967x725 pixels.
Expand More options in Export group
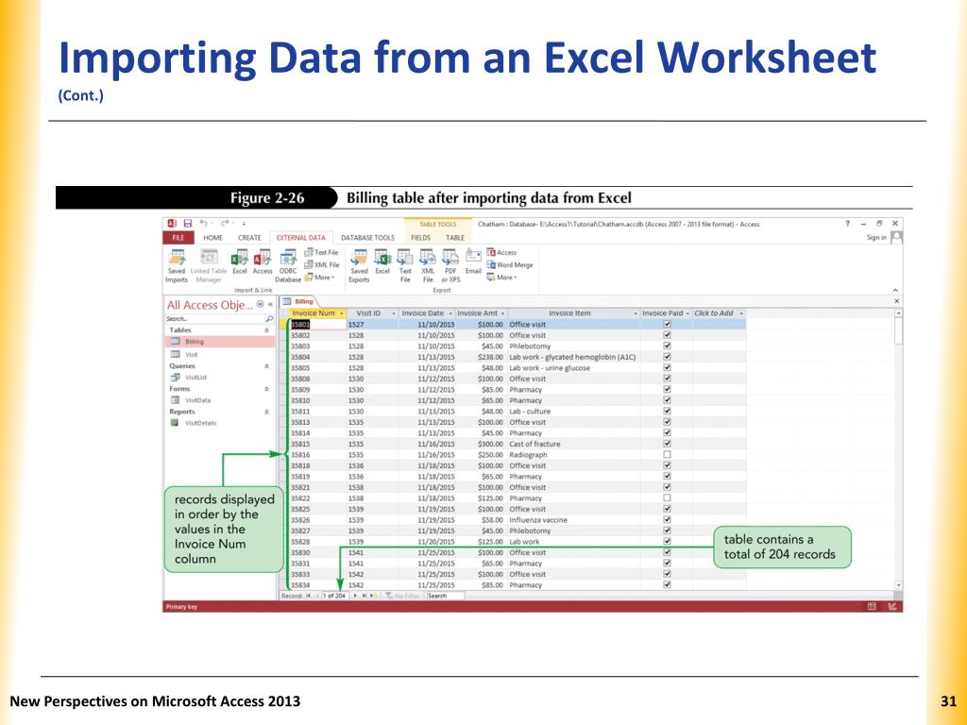coord(502,278)
